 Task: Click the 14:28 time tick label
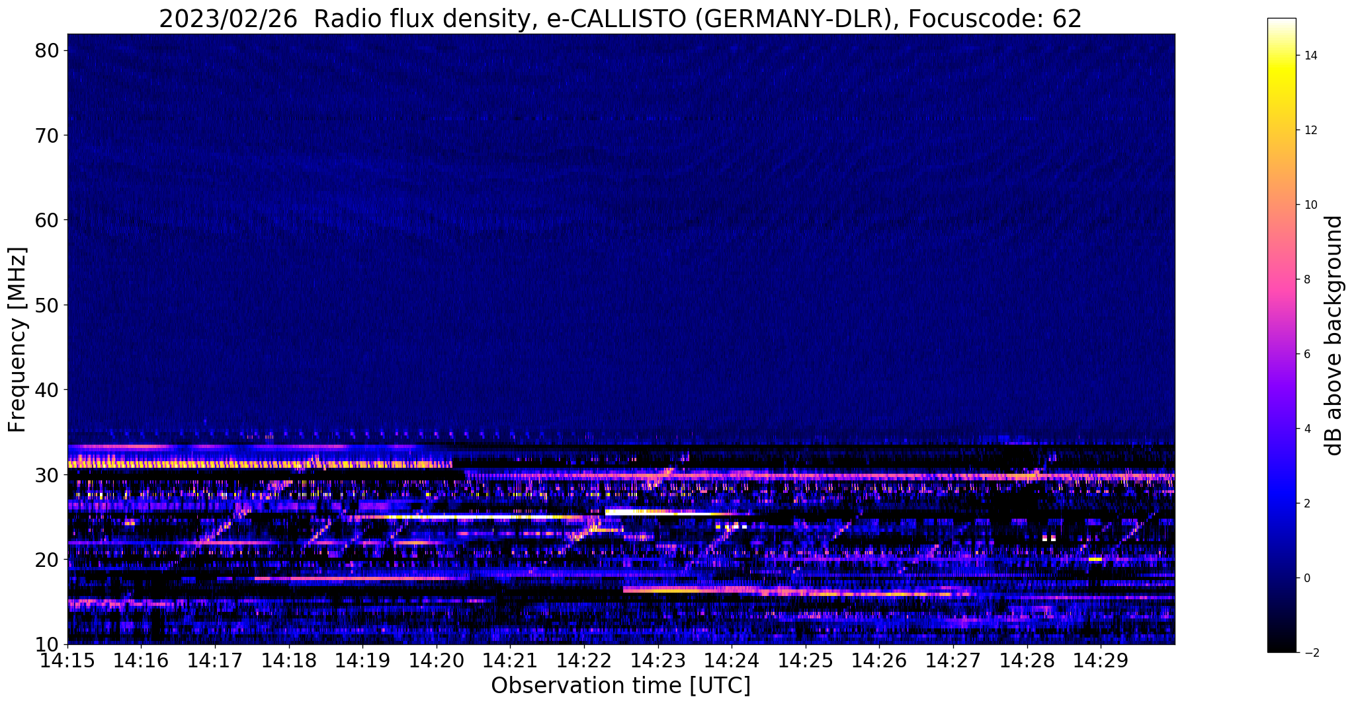pyautogui.click(x=1027, y=661)
